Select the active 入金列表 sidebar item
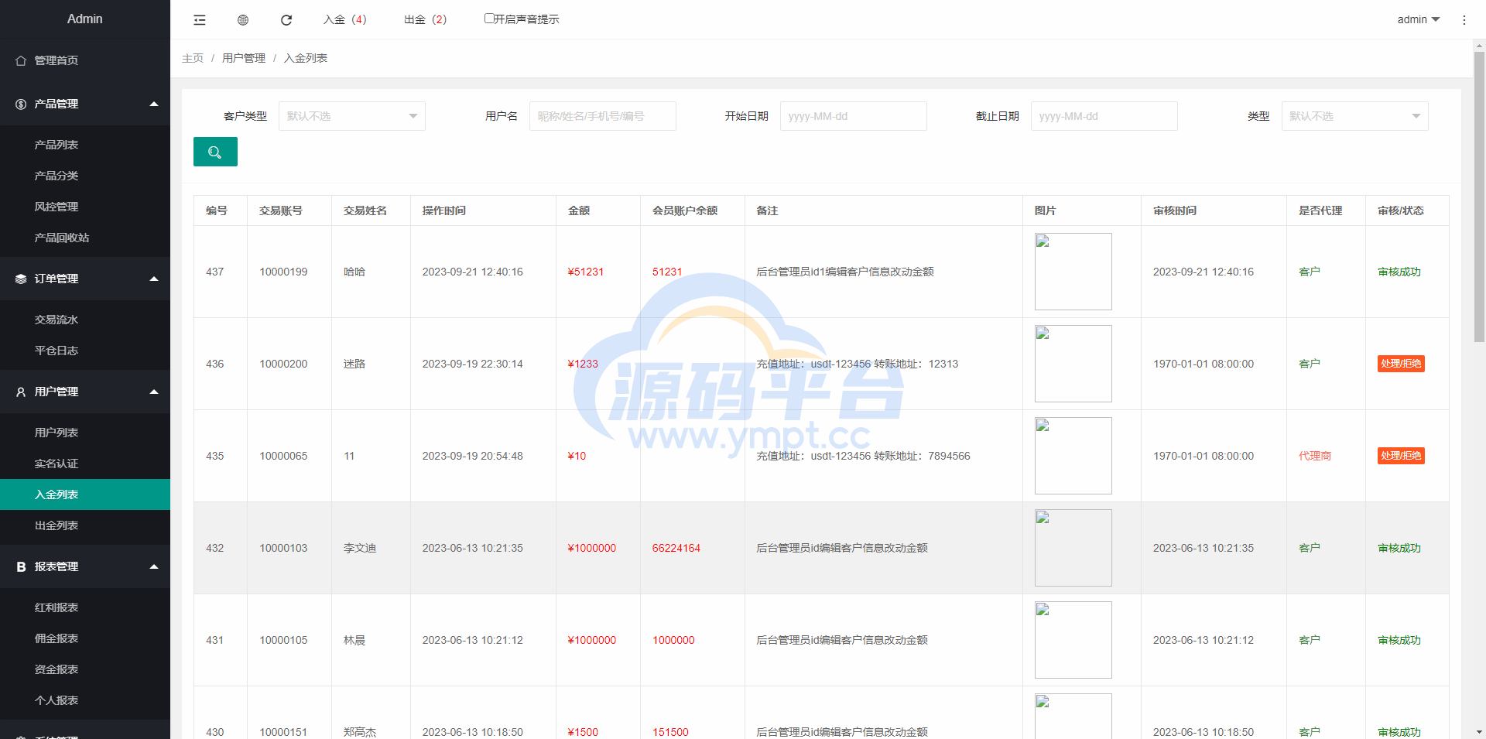 tap(85, 494)
